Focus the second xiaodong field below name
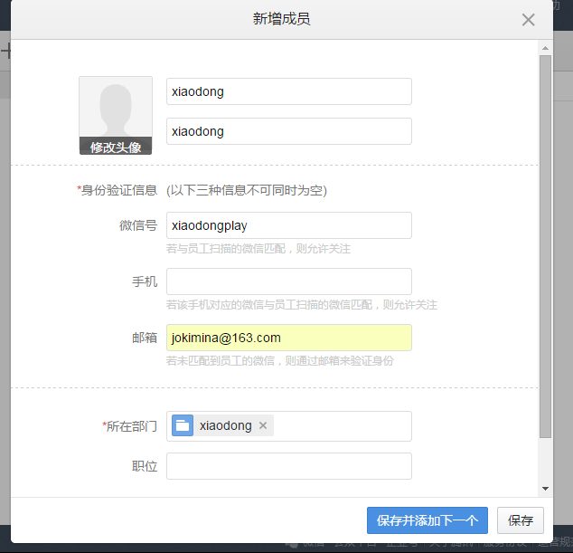 [x=289, y=131]
